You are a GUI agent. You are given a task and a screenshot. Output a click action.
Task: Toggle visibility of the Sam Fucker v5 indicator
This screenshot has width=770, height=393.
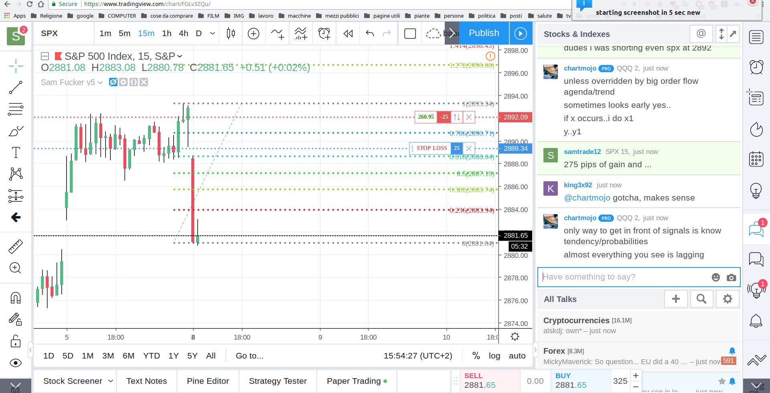pos(113,82)
